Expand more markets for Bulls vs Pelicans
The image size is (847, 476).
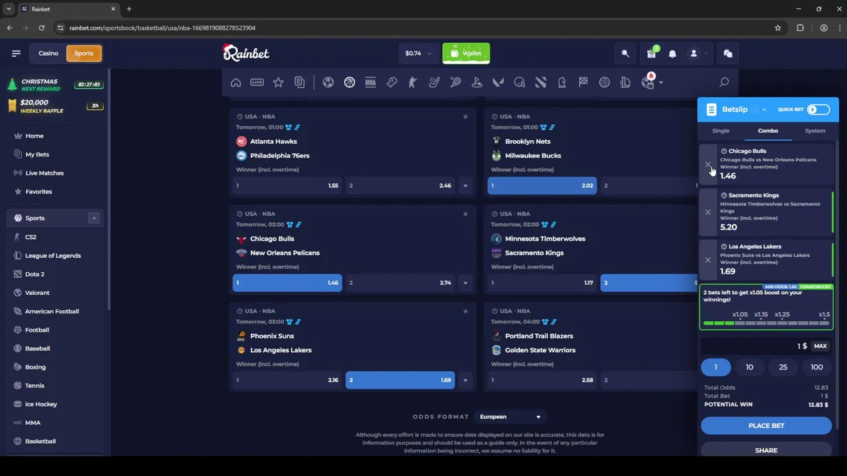pyautogui.click(x=465, y=283)
